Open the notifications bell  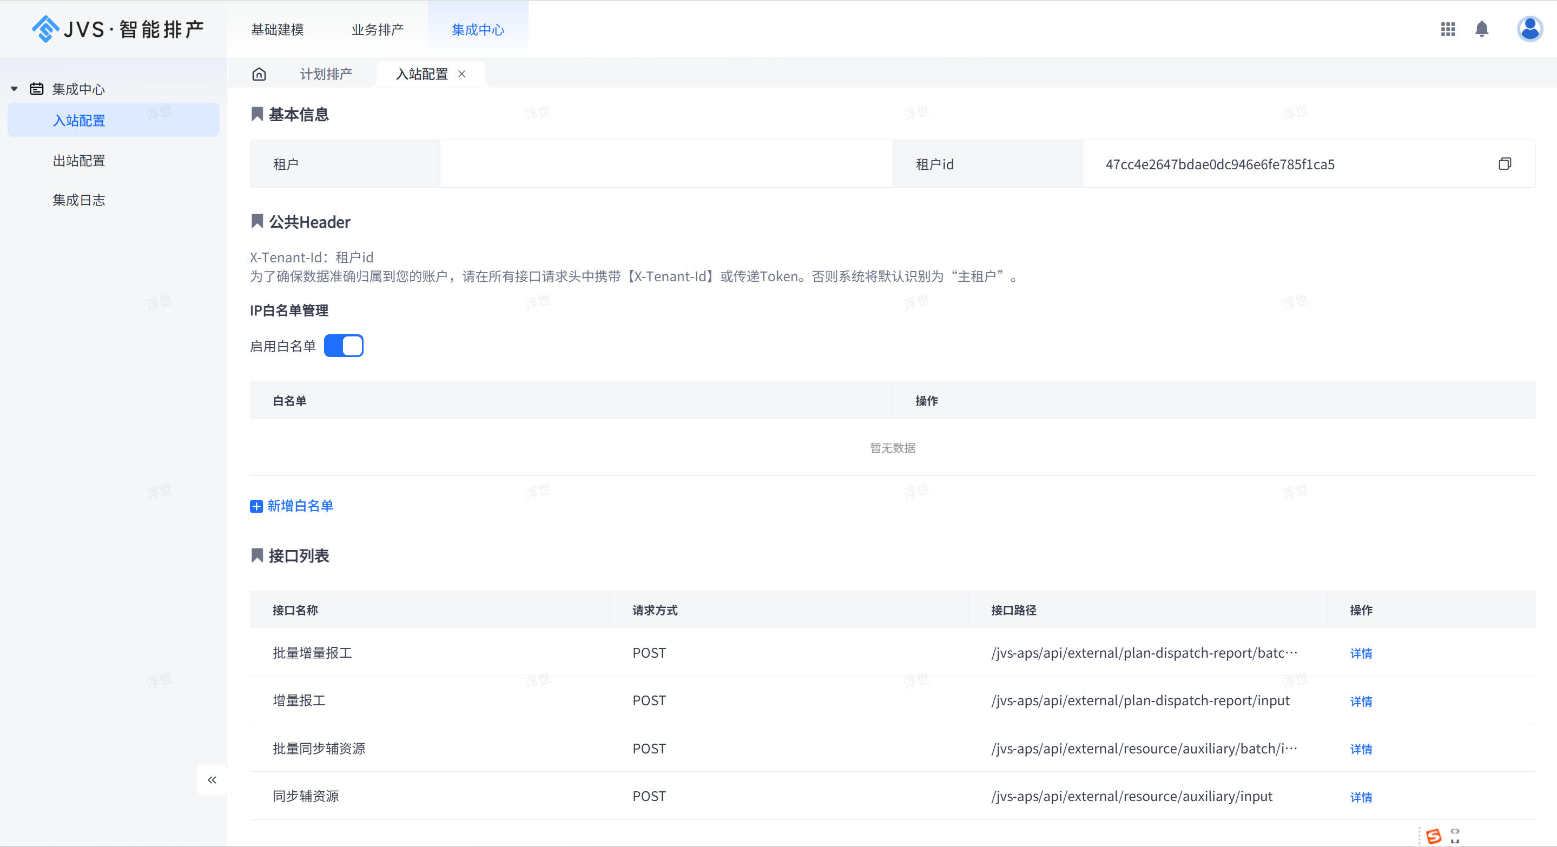(x=1481, y=29)
